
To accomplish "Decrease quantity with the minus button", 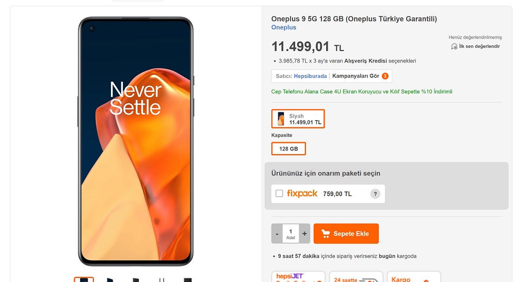I will [x=277, y=234].
